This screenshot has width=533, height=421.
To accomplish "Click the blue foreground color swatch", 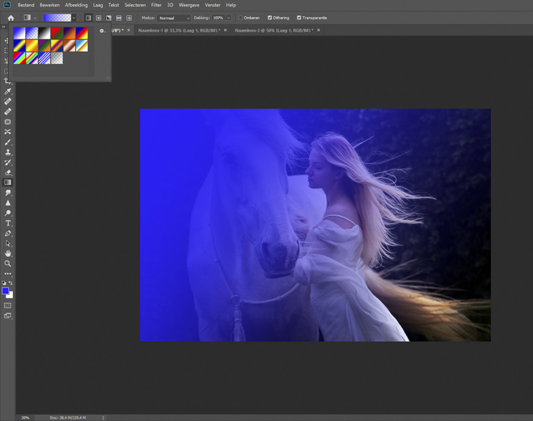I will [5, 290].
